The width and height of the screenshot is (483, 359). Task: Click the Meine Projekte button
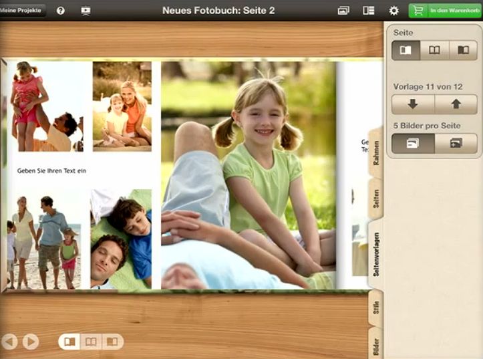coord(22,11)
